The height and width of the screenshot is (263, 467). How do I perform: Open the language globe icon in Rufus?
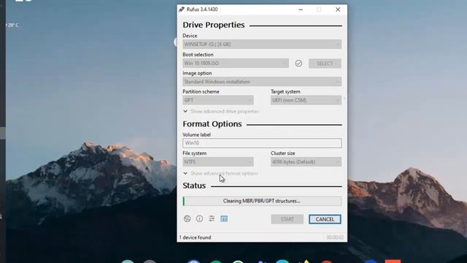pos(187,219)
